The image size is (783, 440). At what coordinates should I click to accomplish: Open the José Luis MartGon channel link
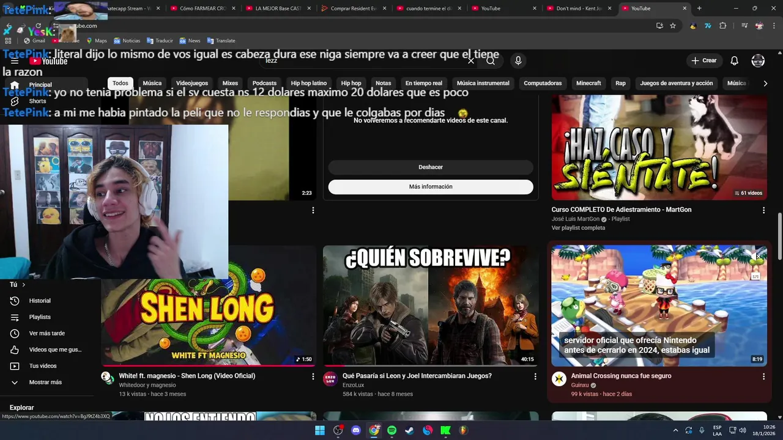point(576,219)
